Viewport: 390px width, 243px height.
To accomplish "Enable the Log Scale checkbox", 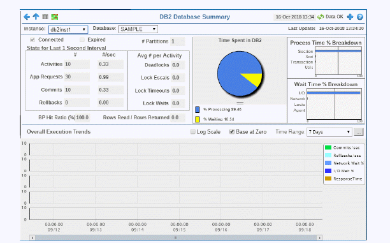I will pyautogui.click(x=192, y=132).
